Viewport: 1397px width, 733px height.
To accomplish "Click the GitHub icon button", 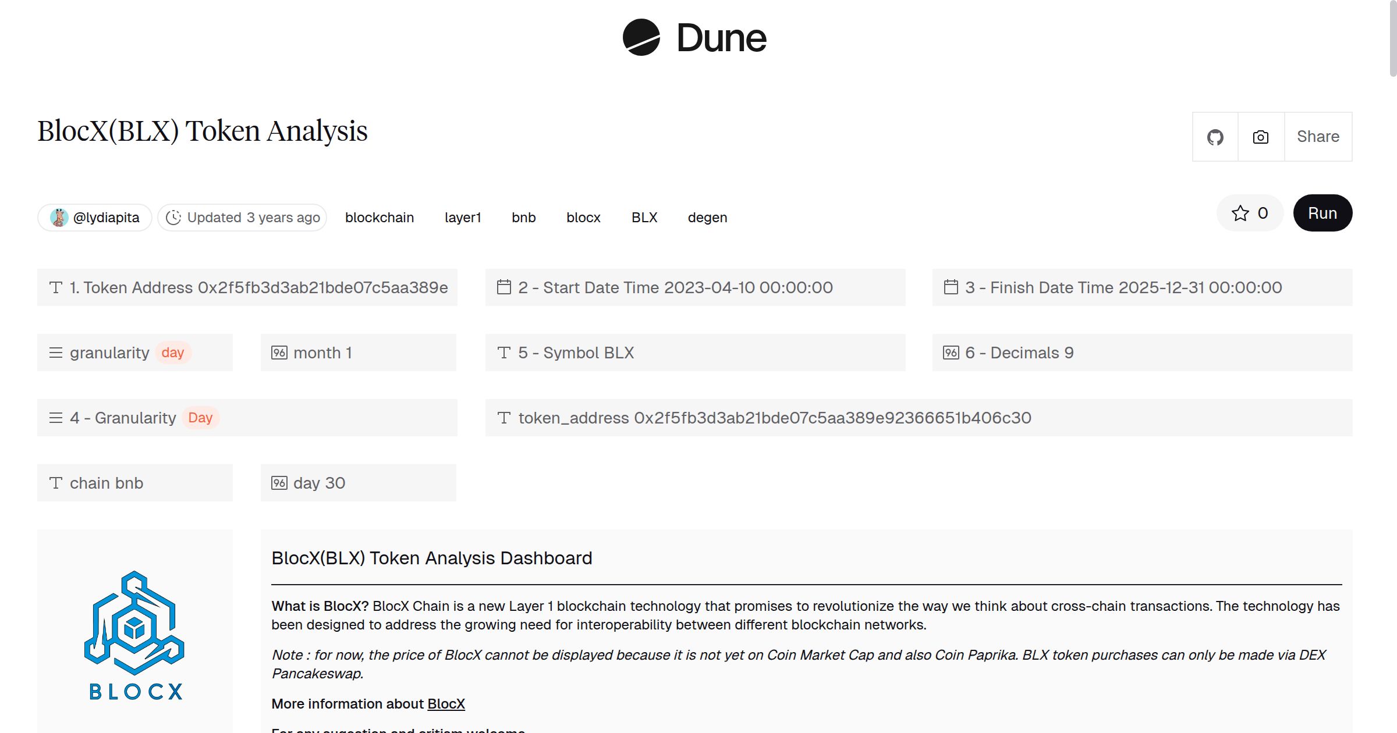I will coord(1215,137).
